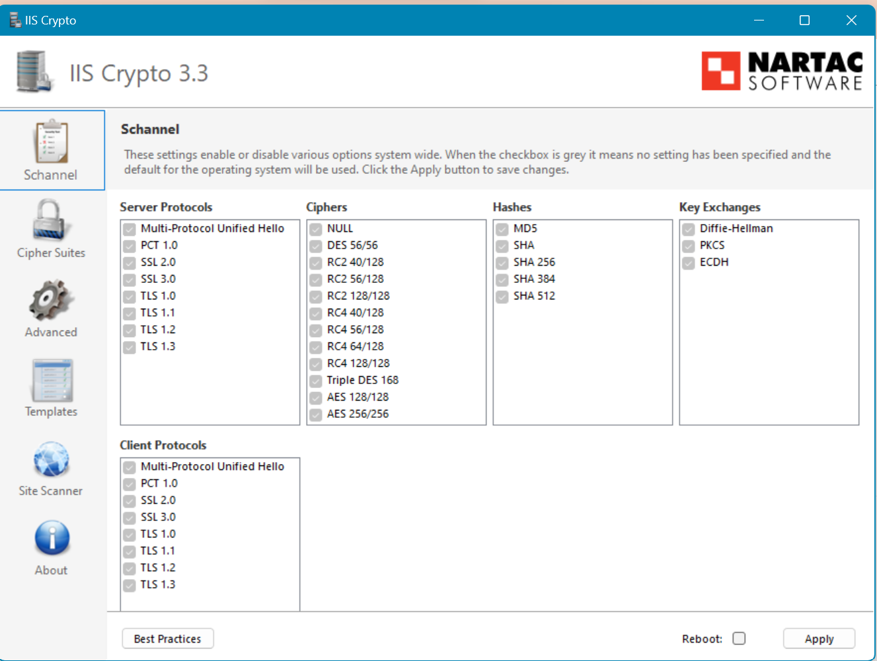877x661 pixels.
Task: Click the NARTAC Software logo
Action: (782, 71)
